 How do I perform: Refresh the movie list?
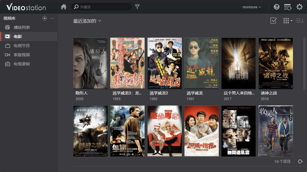pyautogui.click(x=300, y=161)
